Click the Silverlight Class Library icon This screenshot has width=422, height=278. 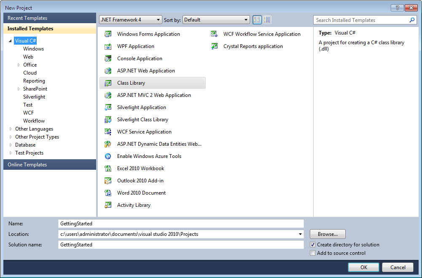tap(108, 120)
